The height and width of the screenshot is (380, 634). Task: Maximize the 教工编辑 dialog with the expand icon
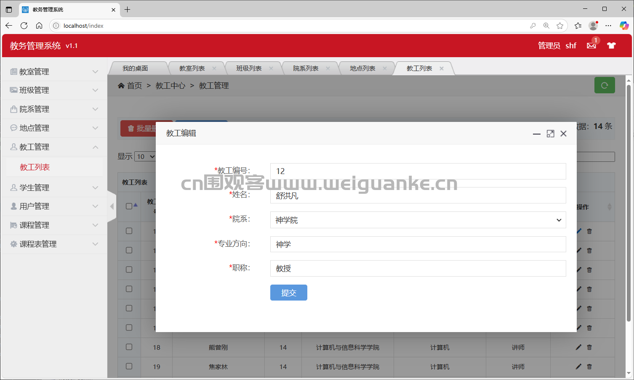pos(550,134)
